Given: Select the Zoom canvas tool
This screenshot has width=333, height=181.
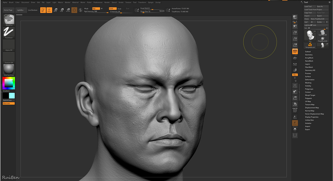Looking at the screenshot, I should coord(295,33).
